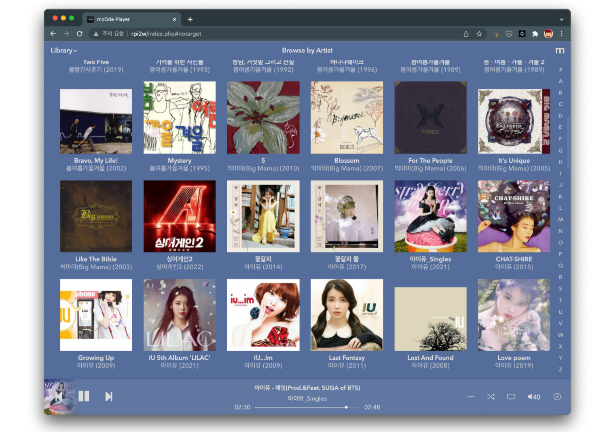Click the Browse by Artist header
Image resolution: width=601 pixels, height=432 pixels.
click(x=307, y=50)
